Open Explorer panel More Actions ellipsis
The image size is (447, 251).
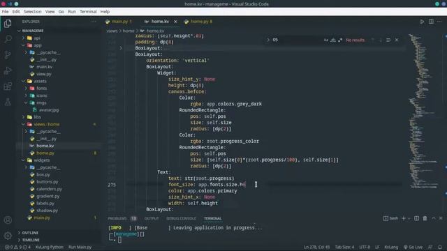(94, 22)
